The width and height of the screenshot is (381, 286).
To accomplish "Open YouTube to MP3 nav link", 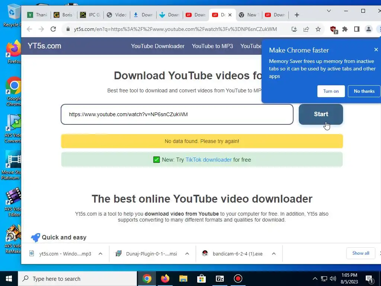I will point(212,46).
